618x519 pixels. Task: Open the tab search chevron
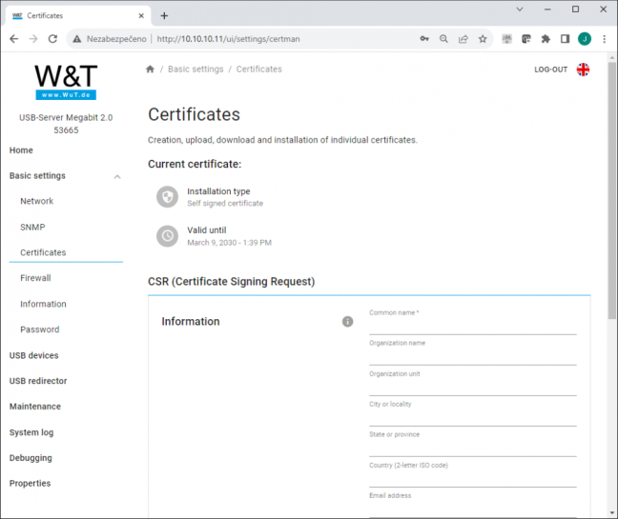520,10
